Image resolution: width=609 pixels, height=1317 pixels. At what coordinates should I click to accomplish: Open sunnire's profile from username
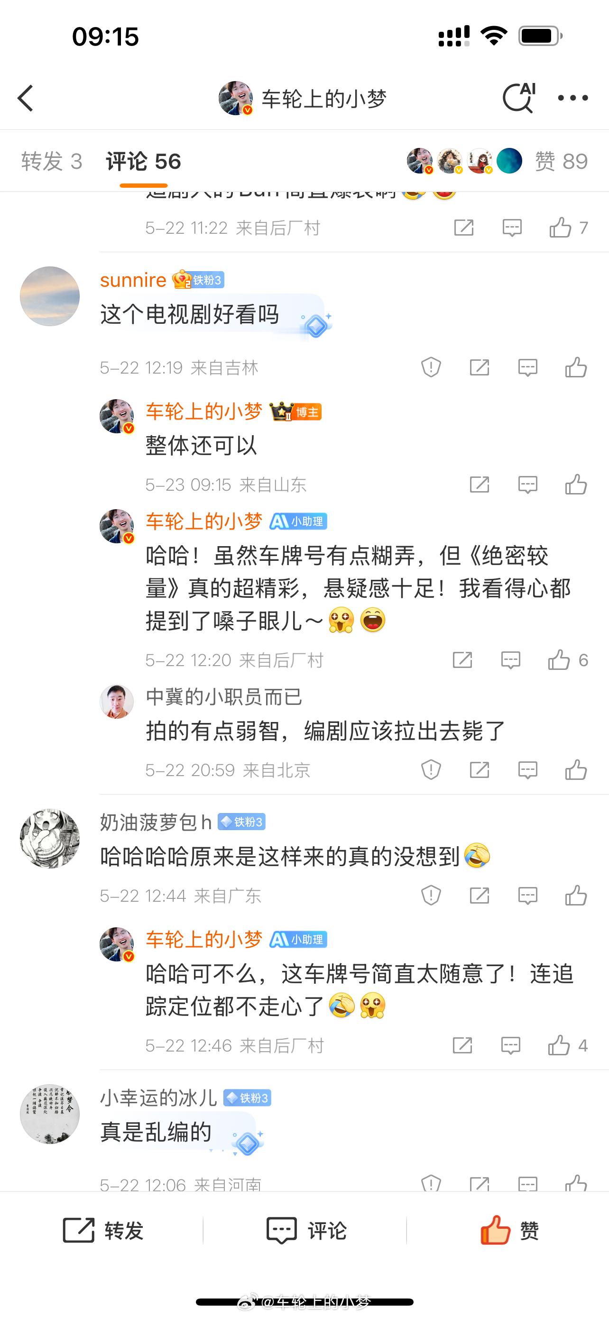click(133, 280)
